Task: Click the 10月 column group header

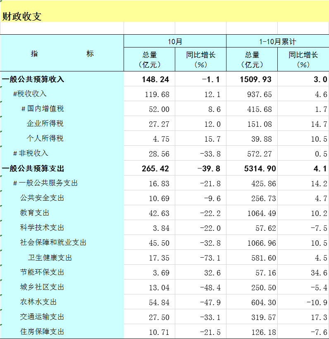Action: click(175, 42)
